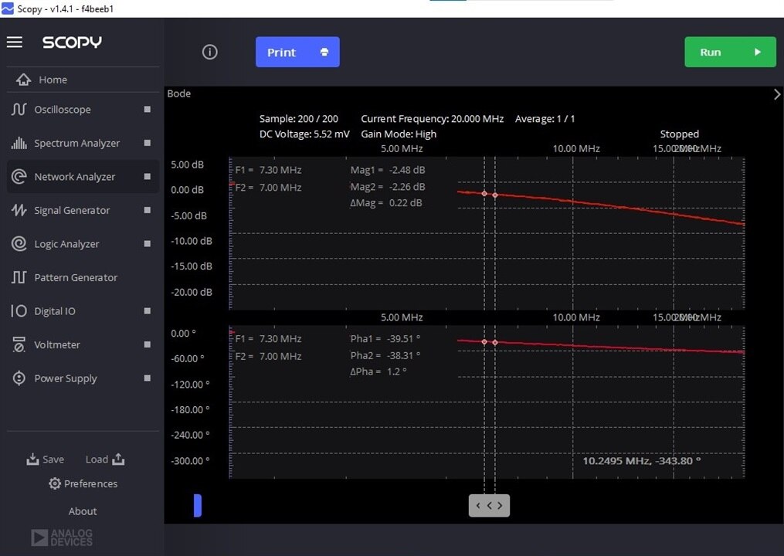Go to Home in the sidebar
This screenshot has width=784, height=556.
53,80
